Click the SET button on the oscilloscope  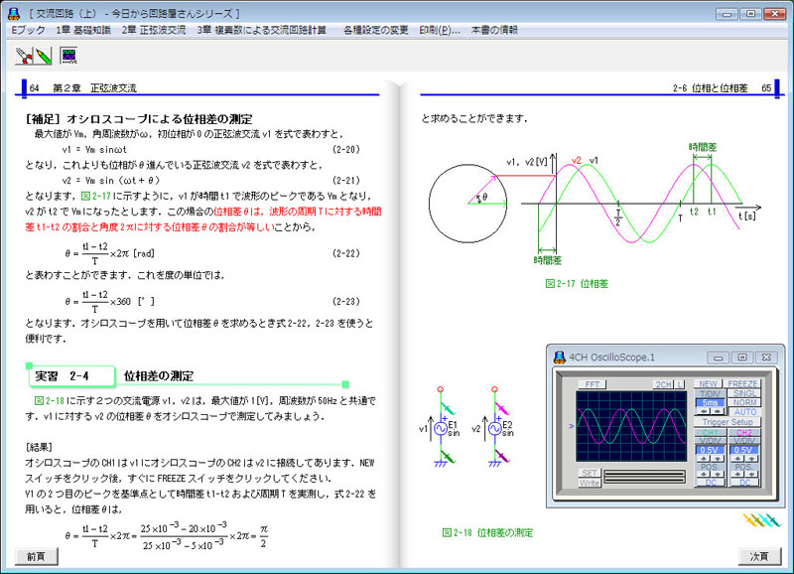[590, 473]
